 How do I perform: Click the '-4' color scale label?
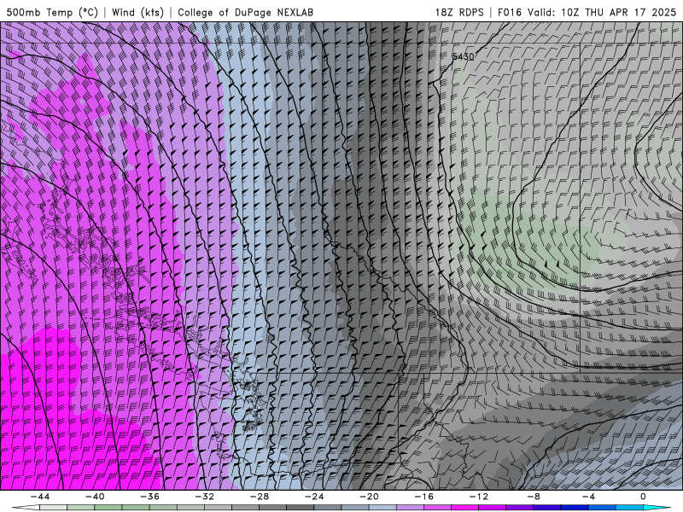[588, 497]
